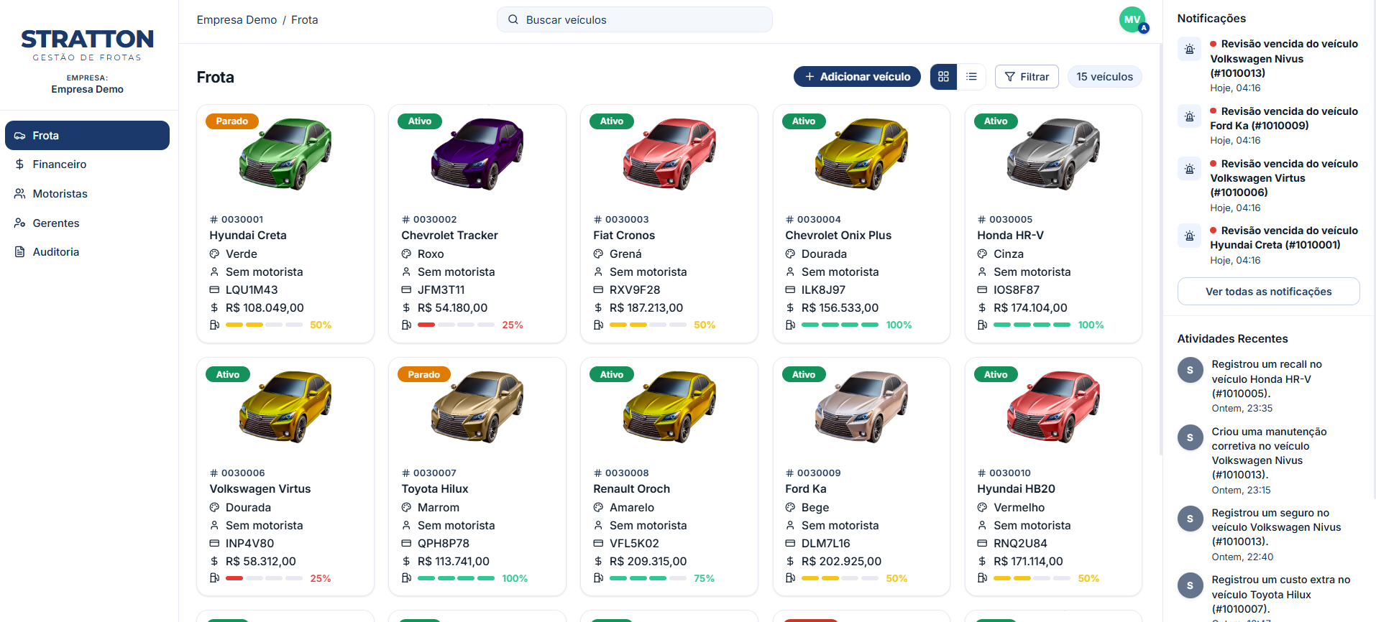Click the color palette icon on Fiat Cronos
The width and height of the screenshot is (1376, 622).
tap(598, 254)
